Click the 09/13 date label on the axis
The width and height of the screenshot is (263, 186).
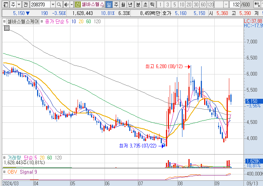(252, 183)
